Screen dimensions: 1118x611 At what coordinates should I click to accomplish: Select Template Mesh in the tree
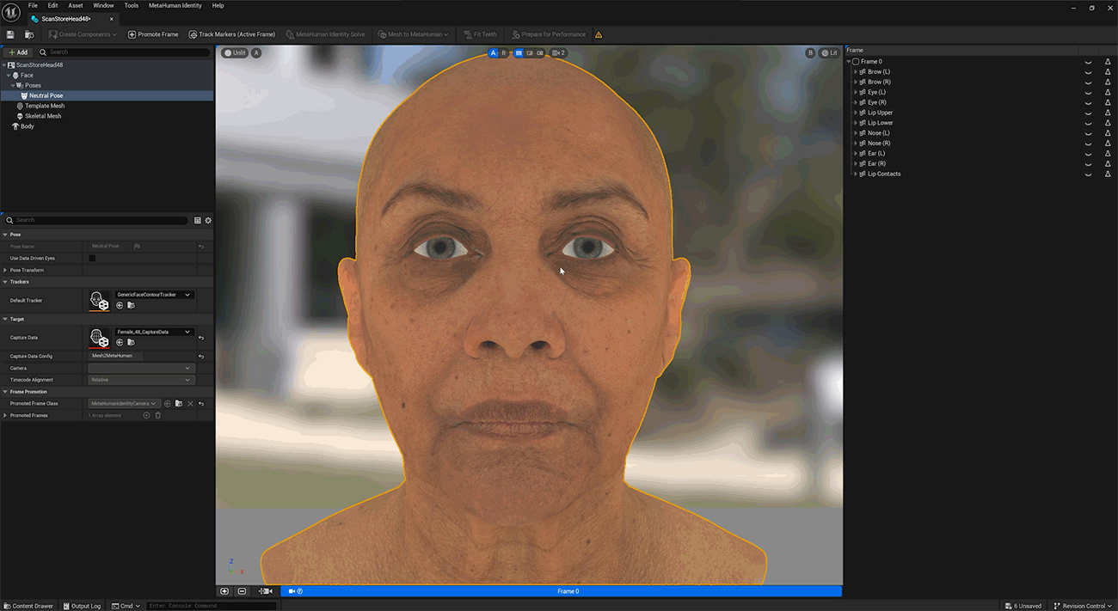point(45,106)
